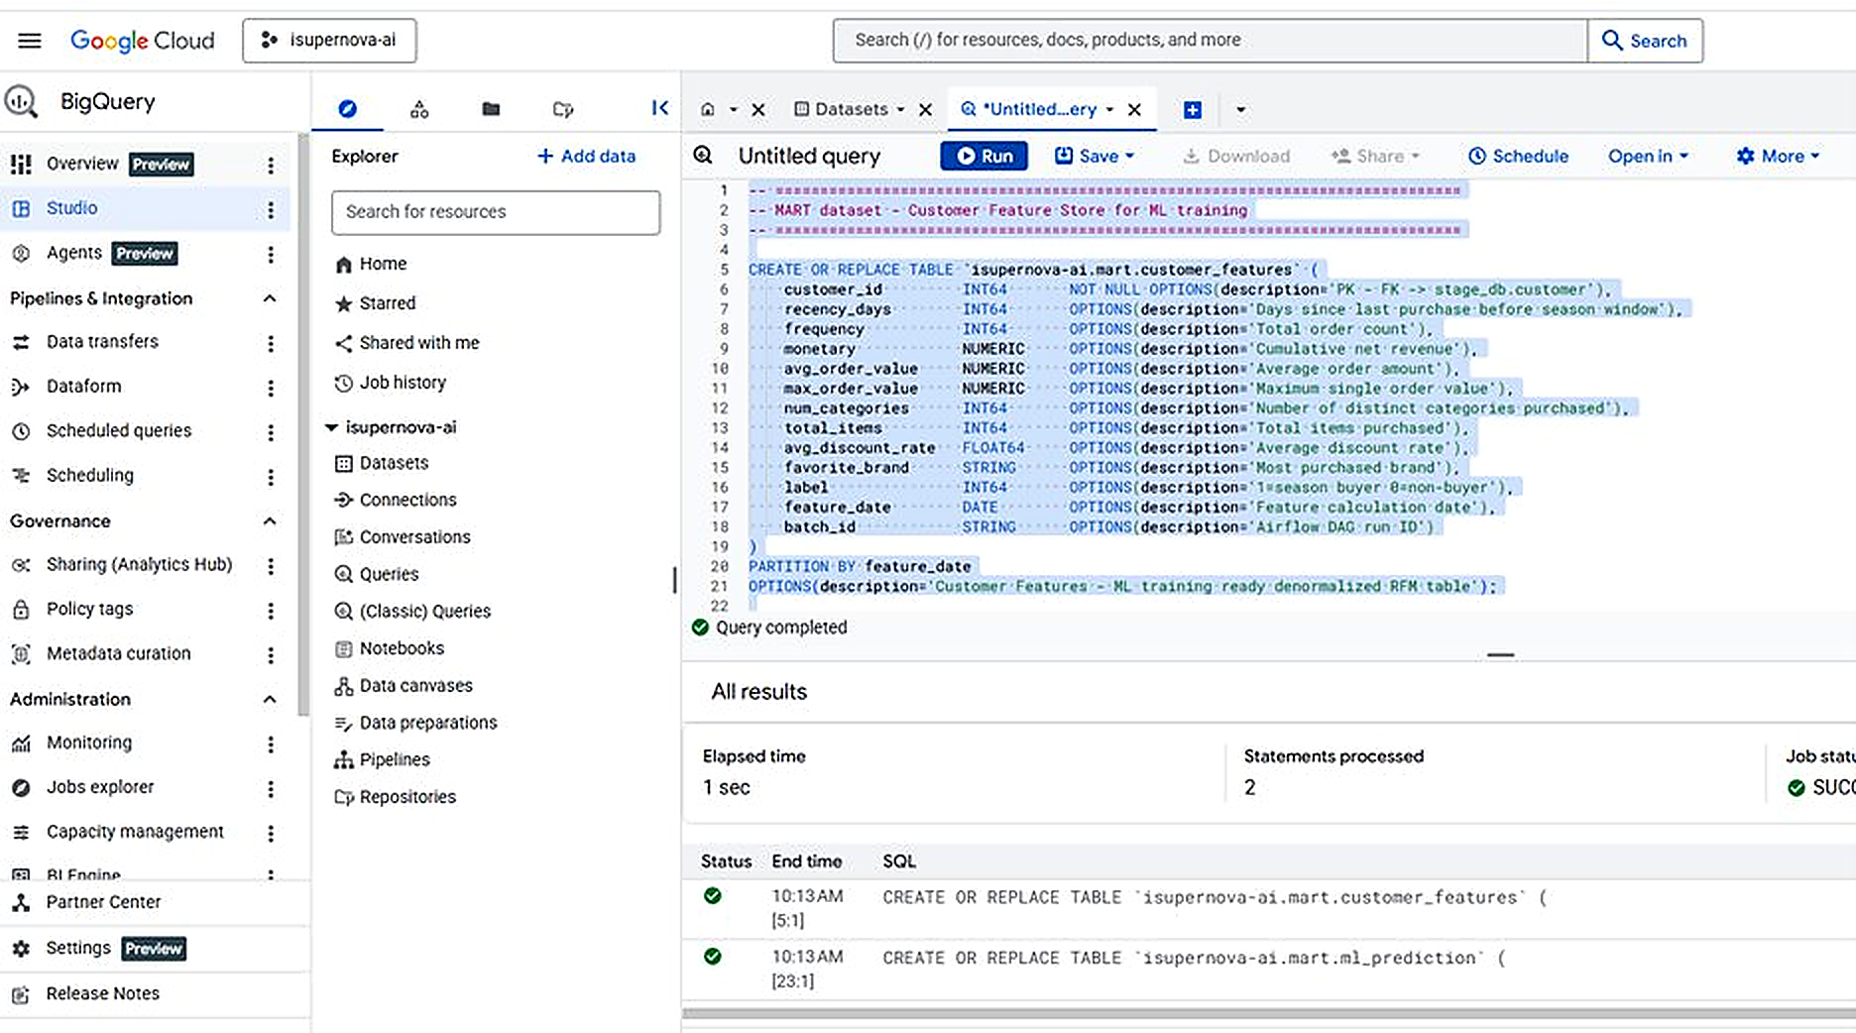This screenshot has height=1033, width=1856.
Task: Open the repository tab icon in Explorer pane
Action: (563, 109)
